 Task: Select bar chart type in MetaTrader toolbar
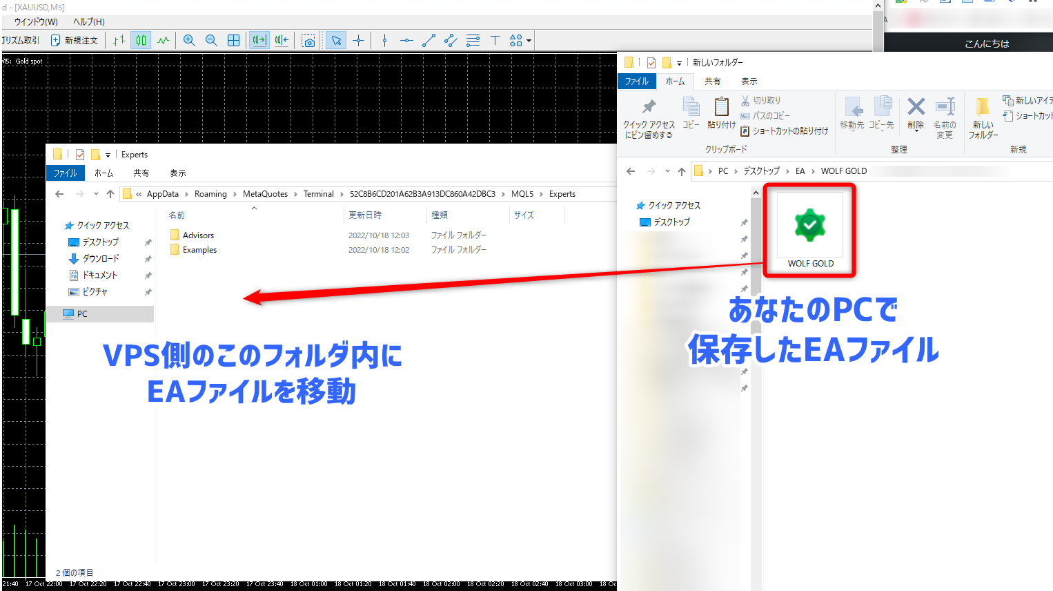(x=119, y=40)
